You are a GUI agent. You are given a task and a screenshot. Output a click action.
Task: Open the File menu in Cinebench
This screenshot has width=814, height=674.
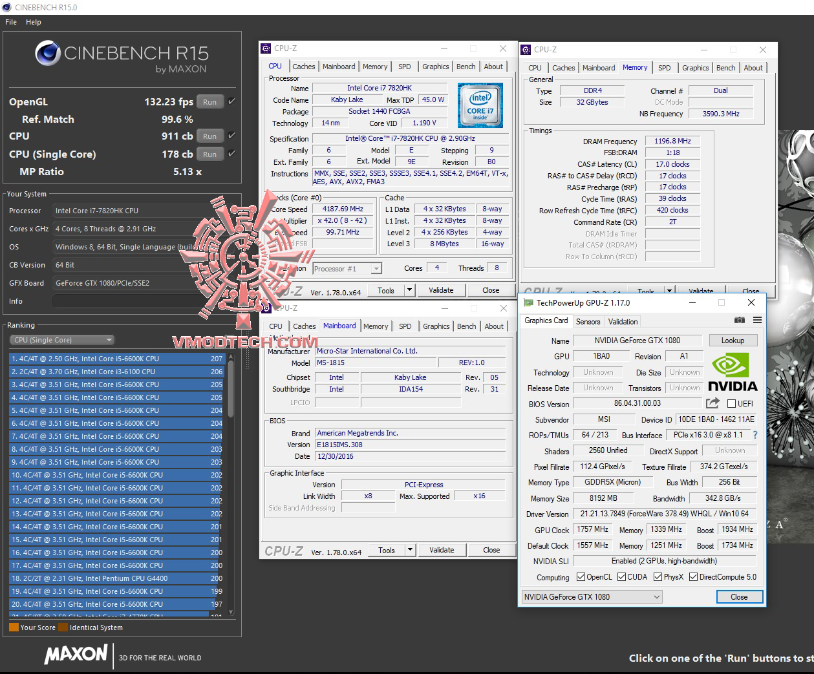(11, 22)
